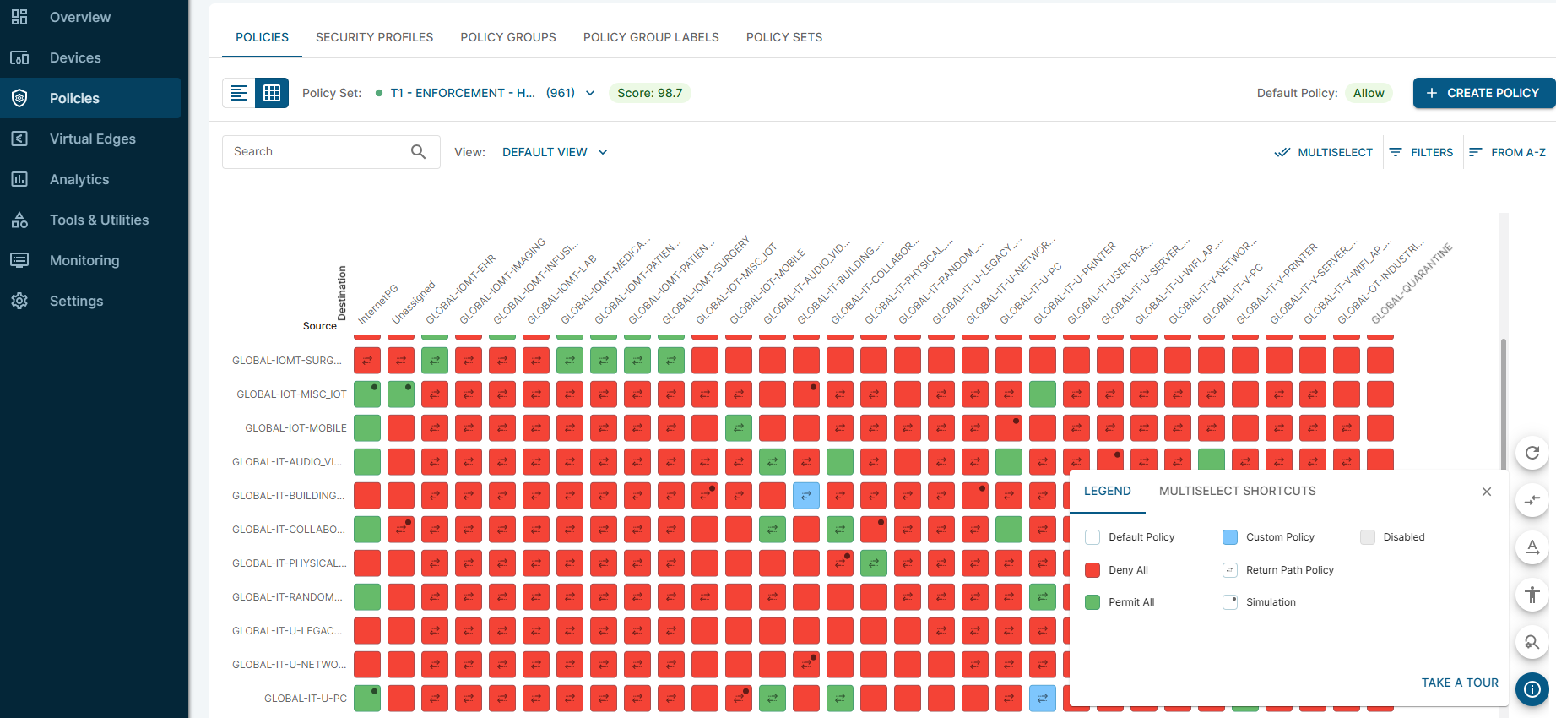Screen dimensions: 1556x718
Task: Switch to list view layout toggle
Action: [x=239, y=93]
